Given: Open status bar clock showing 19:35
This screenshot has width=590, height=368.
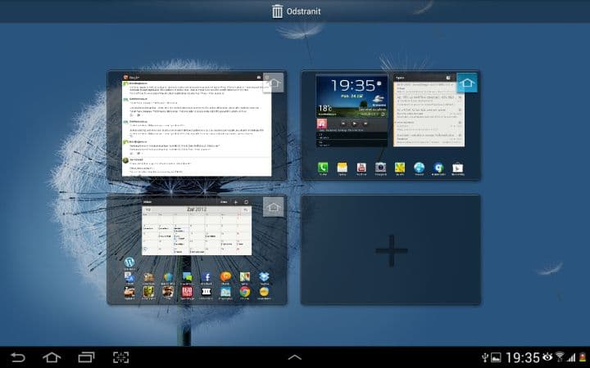Looking at the screenshot, I should [522, 357].
